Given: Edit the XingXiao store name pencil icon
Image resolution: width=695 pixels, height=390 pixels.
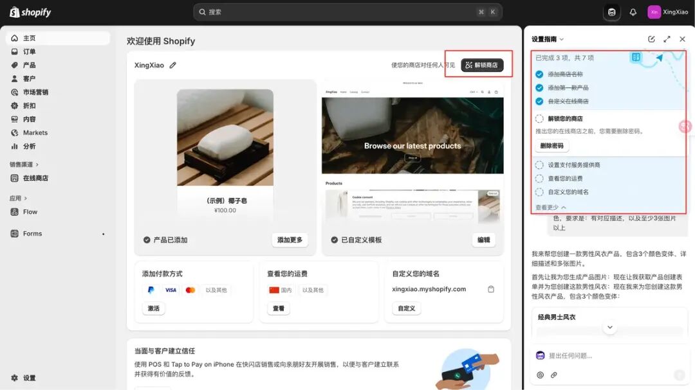Looking at the screenshot, I should coord(173,65).
